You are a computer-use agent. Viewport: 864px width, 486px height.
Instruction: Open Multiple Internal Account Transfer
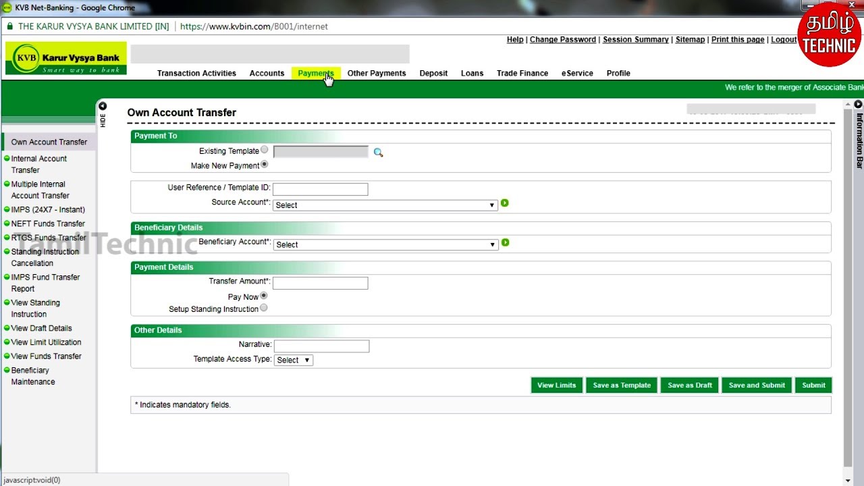coord(40,190)
